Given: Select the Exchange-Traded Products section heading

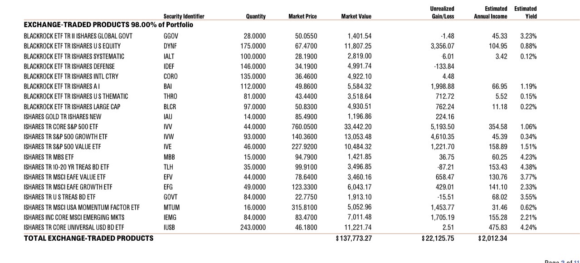Looking at the screenshot, I should pos(108,24).
